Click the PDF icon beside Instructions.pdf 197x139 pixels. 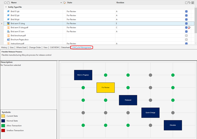point(8,43)
